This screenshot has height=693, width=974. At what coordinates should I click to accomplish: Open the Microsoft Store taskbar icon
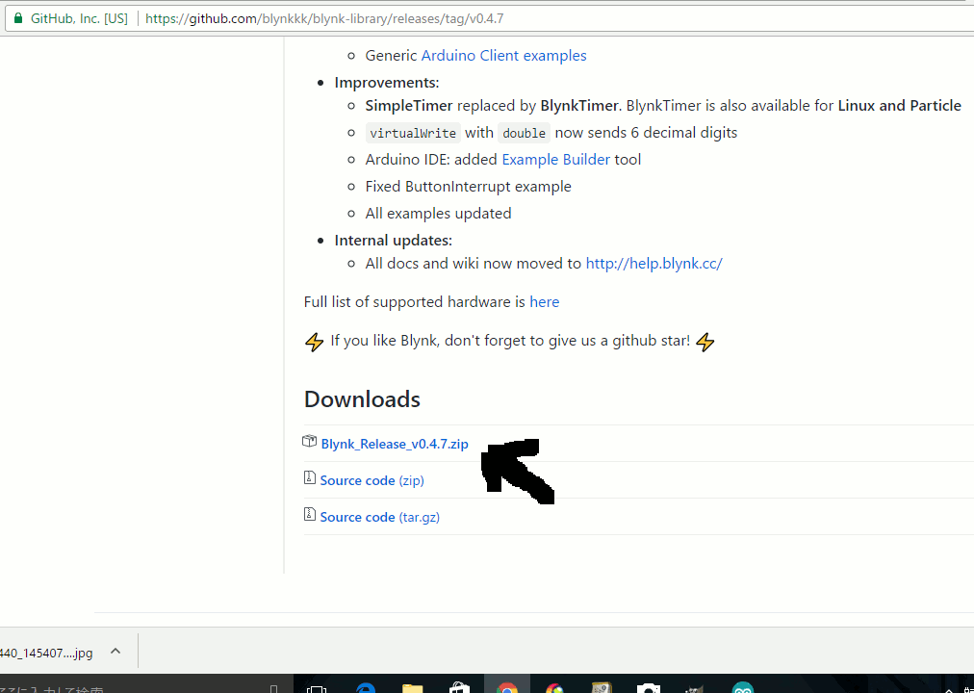460,687
